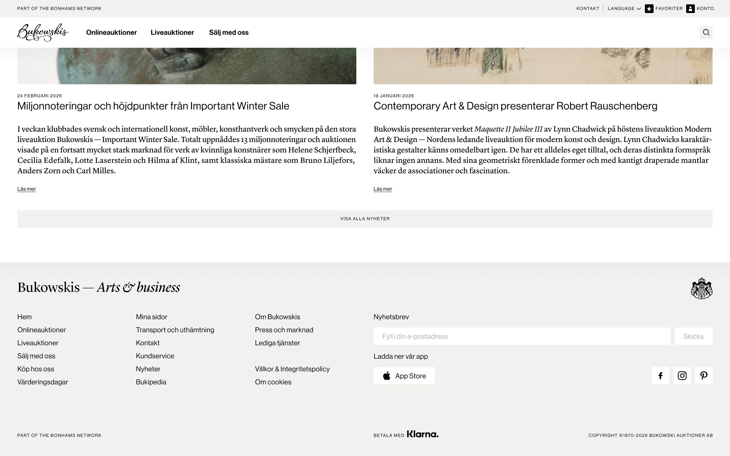
Task: Expand the Language dropdown
Action: [x=624, y=8]
